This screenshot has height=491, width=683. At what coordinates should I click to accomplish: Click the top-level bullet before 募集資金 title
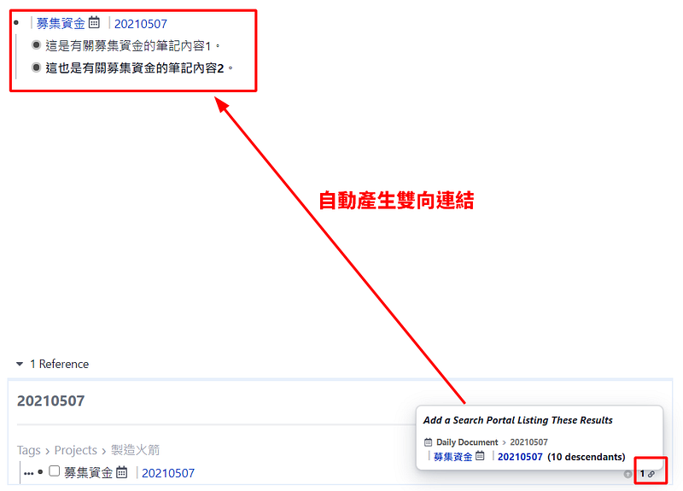tap(16, 23)
